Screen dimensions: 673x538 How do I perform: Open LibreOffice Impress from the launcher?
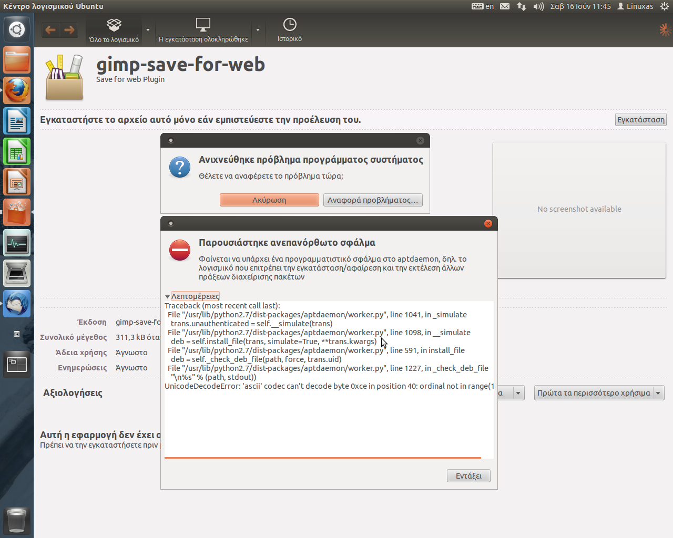point(17,182)
